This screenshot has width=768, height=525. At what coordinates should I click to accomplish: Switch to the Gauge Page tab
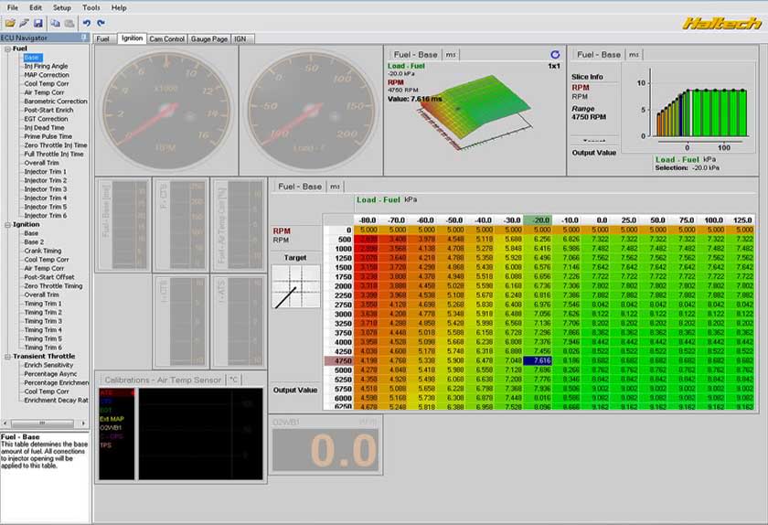tap(209, 39)
